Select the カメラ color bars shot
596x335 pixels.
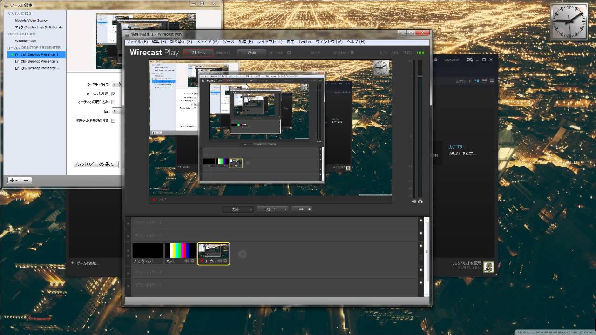pyautogui.click(x=181, y=254)
